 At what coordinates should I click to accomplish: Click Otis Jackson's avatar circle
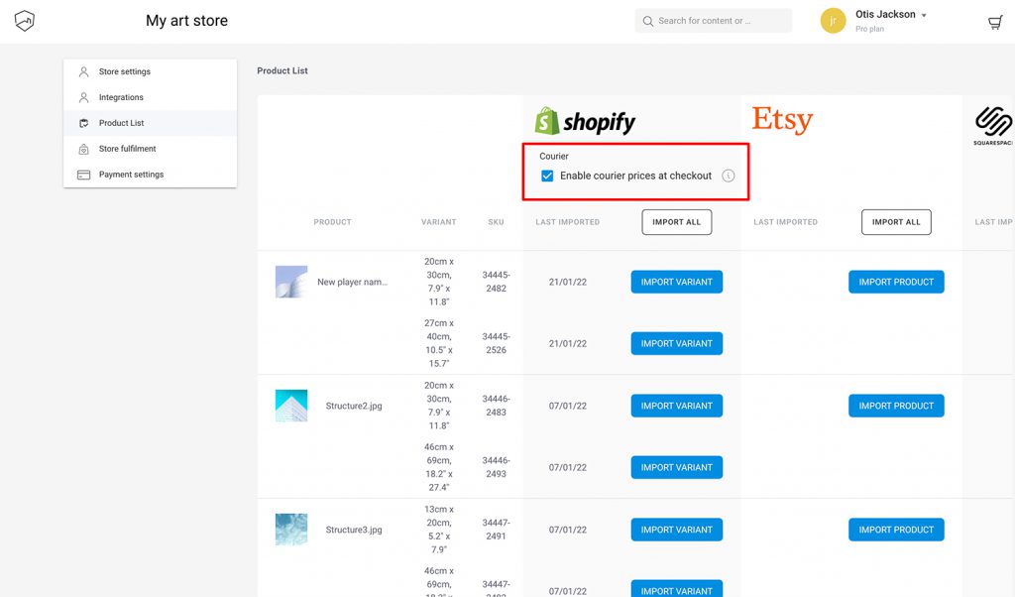[x=833, y=21]
